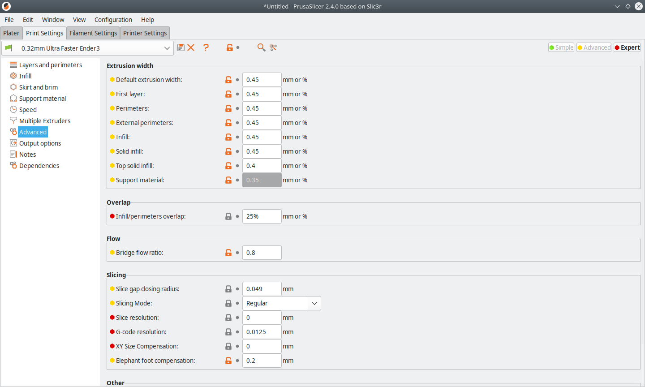
Task: Click the Slice gap closing radius field
Action: tap(262, 289)
